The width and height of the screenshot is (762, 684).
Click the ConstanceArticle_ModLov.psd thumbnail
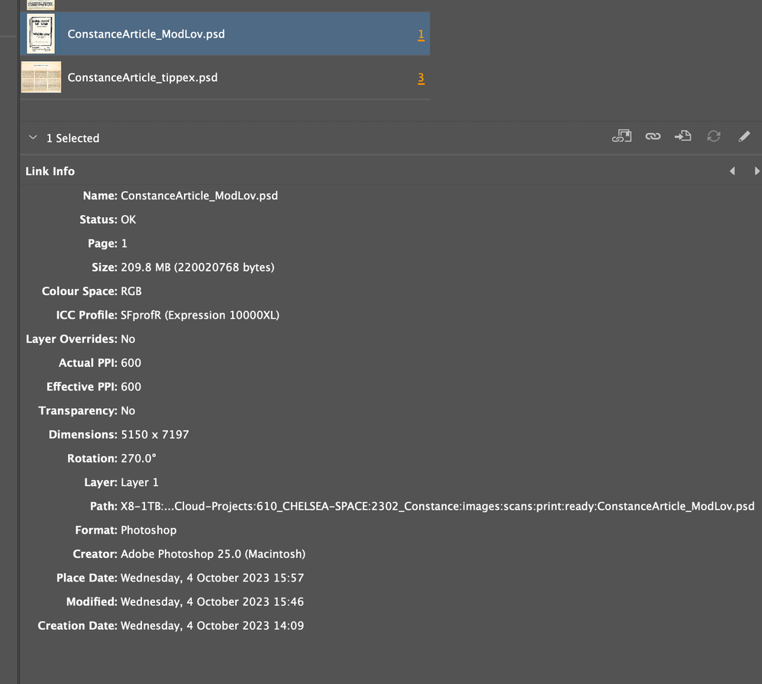point(40,34)
